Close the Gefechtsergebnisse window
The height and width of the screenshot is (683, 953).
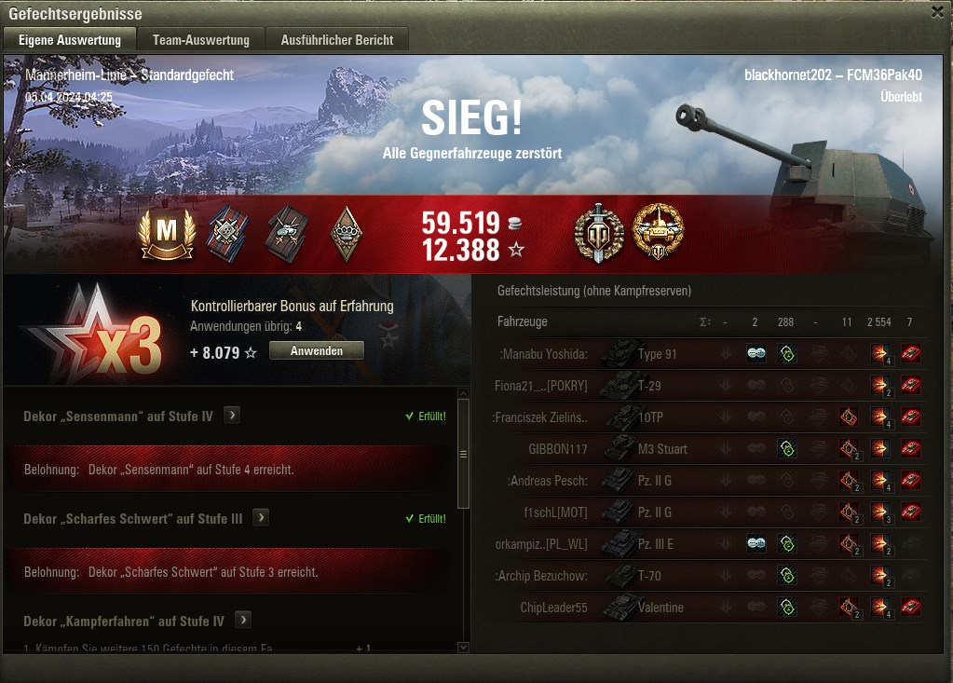938,12
